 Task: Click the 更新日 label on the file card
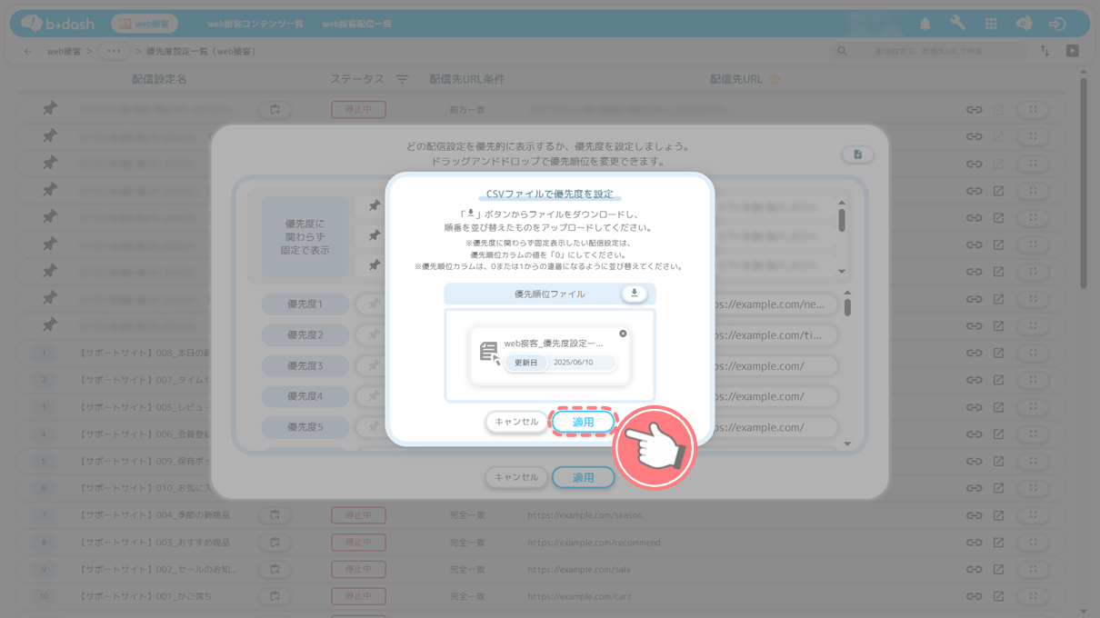click(526, 363)
